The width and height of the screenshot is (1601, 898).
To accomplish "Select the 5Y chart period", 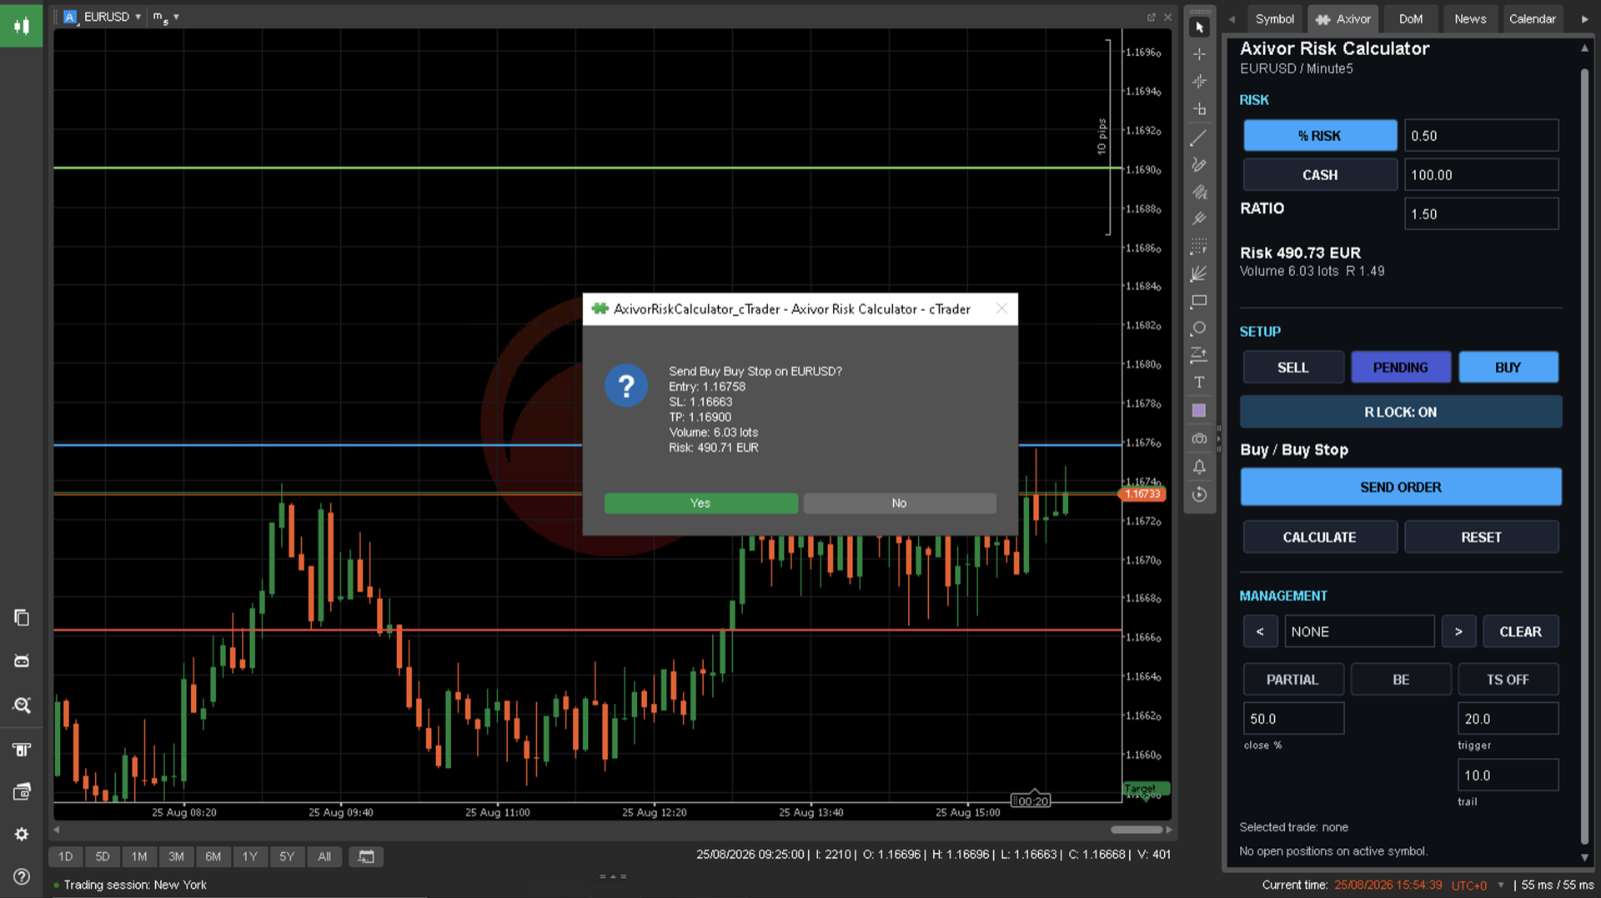I will (287, 856).
